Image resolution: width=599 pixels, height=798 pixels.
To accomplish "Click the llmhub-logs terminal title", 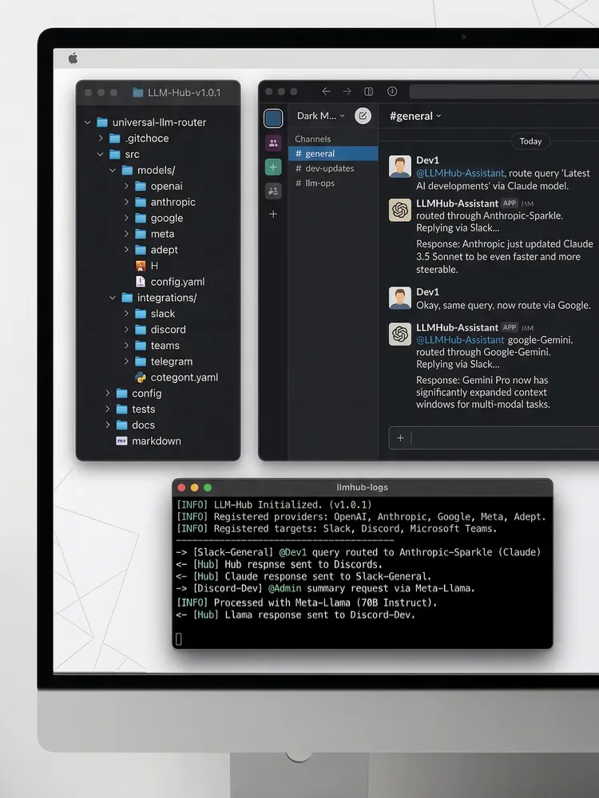I will click(x=362, y=487).
